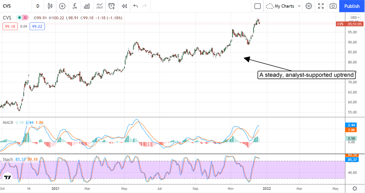Open chart settings gear in top toolbar
365x193 pixels.
point(309,6)
